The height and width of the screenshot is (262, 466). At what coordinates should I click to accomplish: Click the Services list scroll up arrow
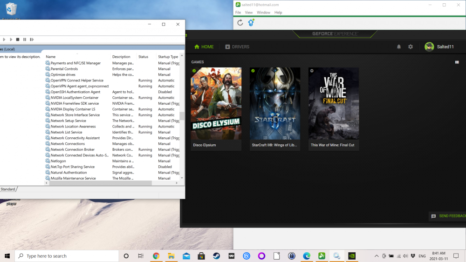pyautogui.click(x=182, y=56)
